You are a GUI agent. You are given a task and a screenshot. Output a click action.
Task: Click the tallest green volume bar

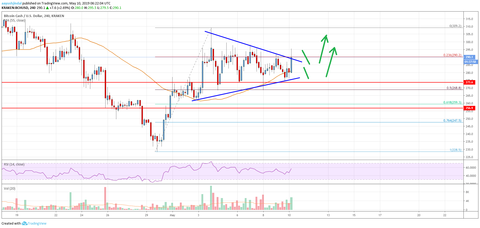click(x=211, y=198)
